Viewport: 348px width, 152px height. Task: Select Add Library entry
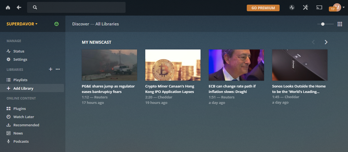pos(32,88)
